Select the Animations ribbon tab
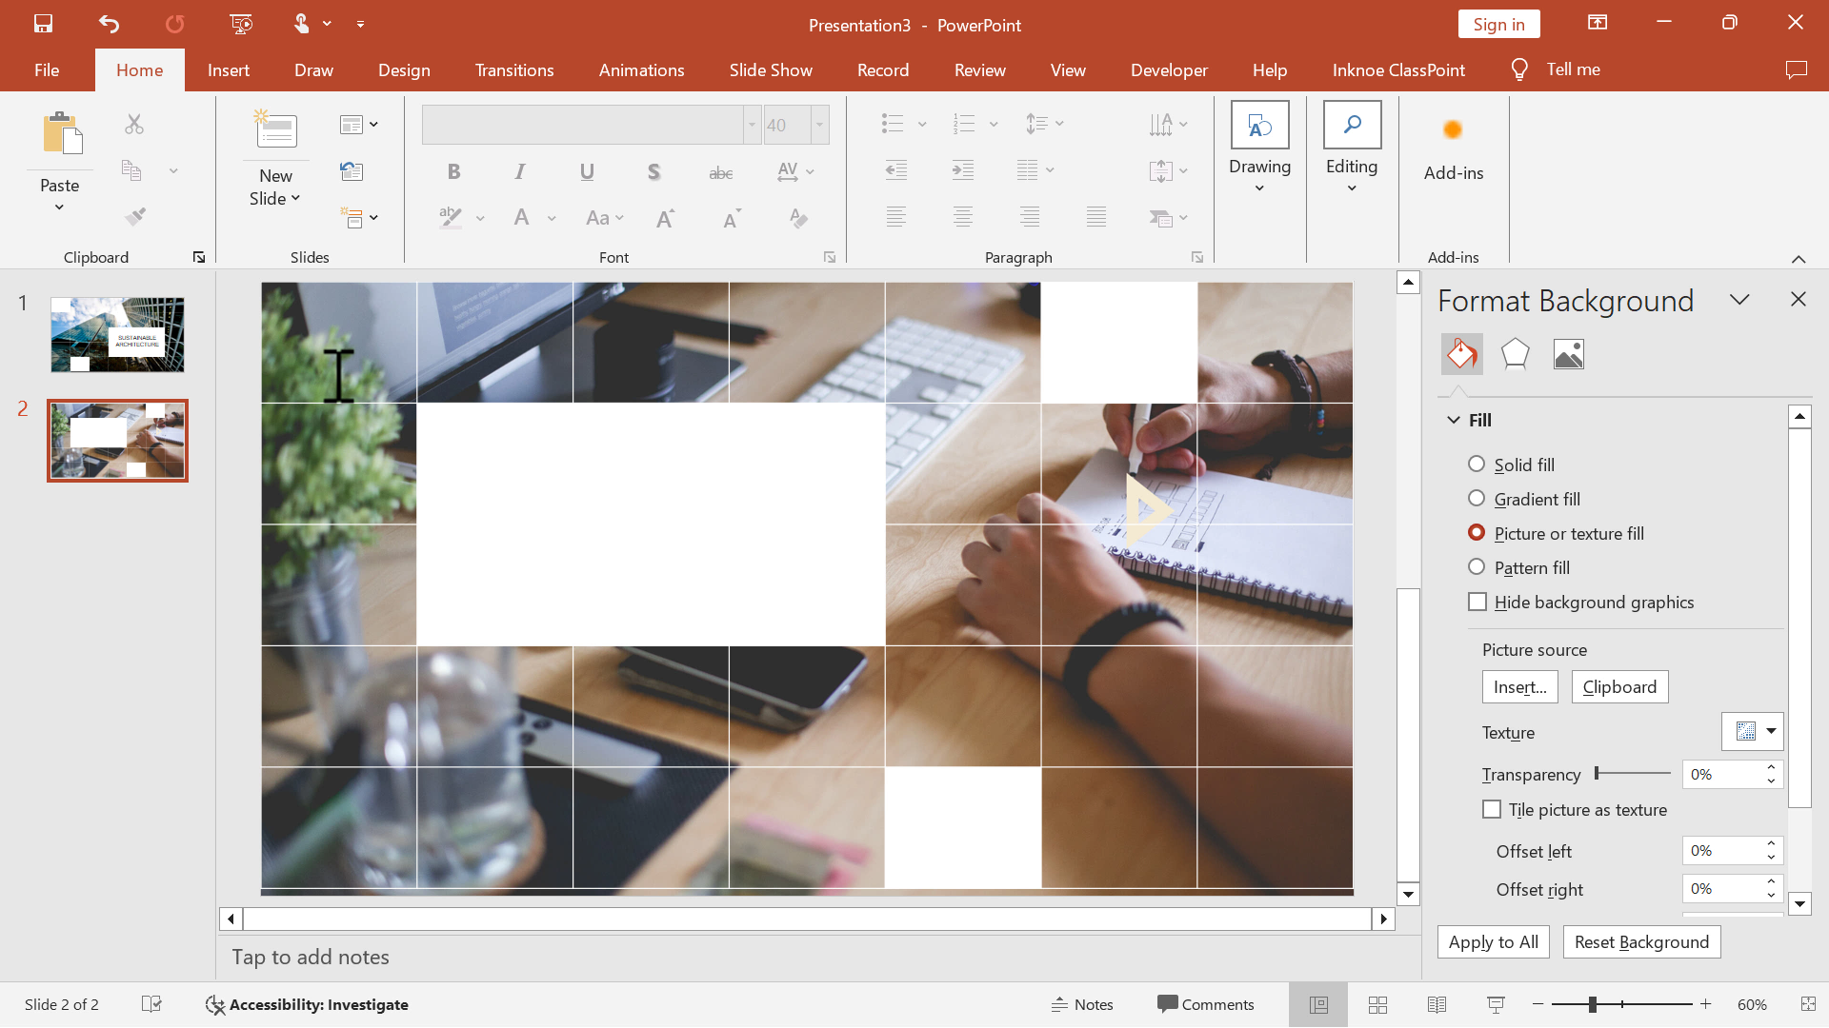Image resolution: width=1829 pixels, height=1028 pixels. [643, 70]
